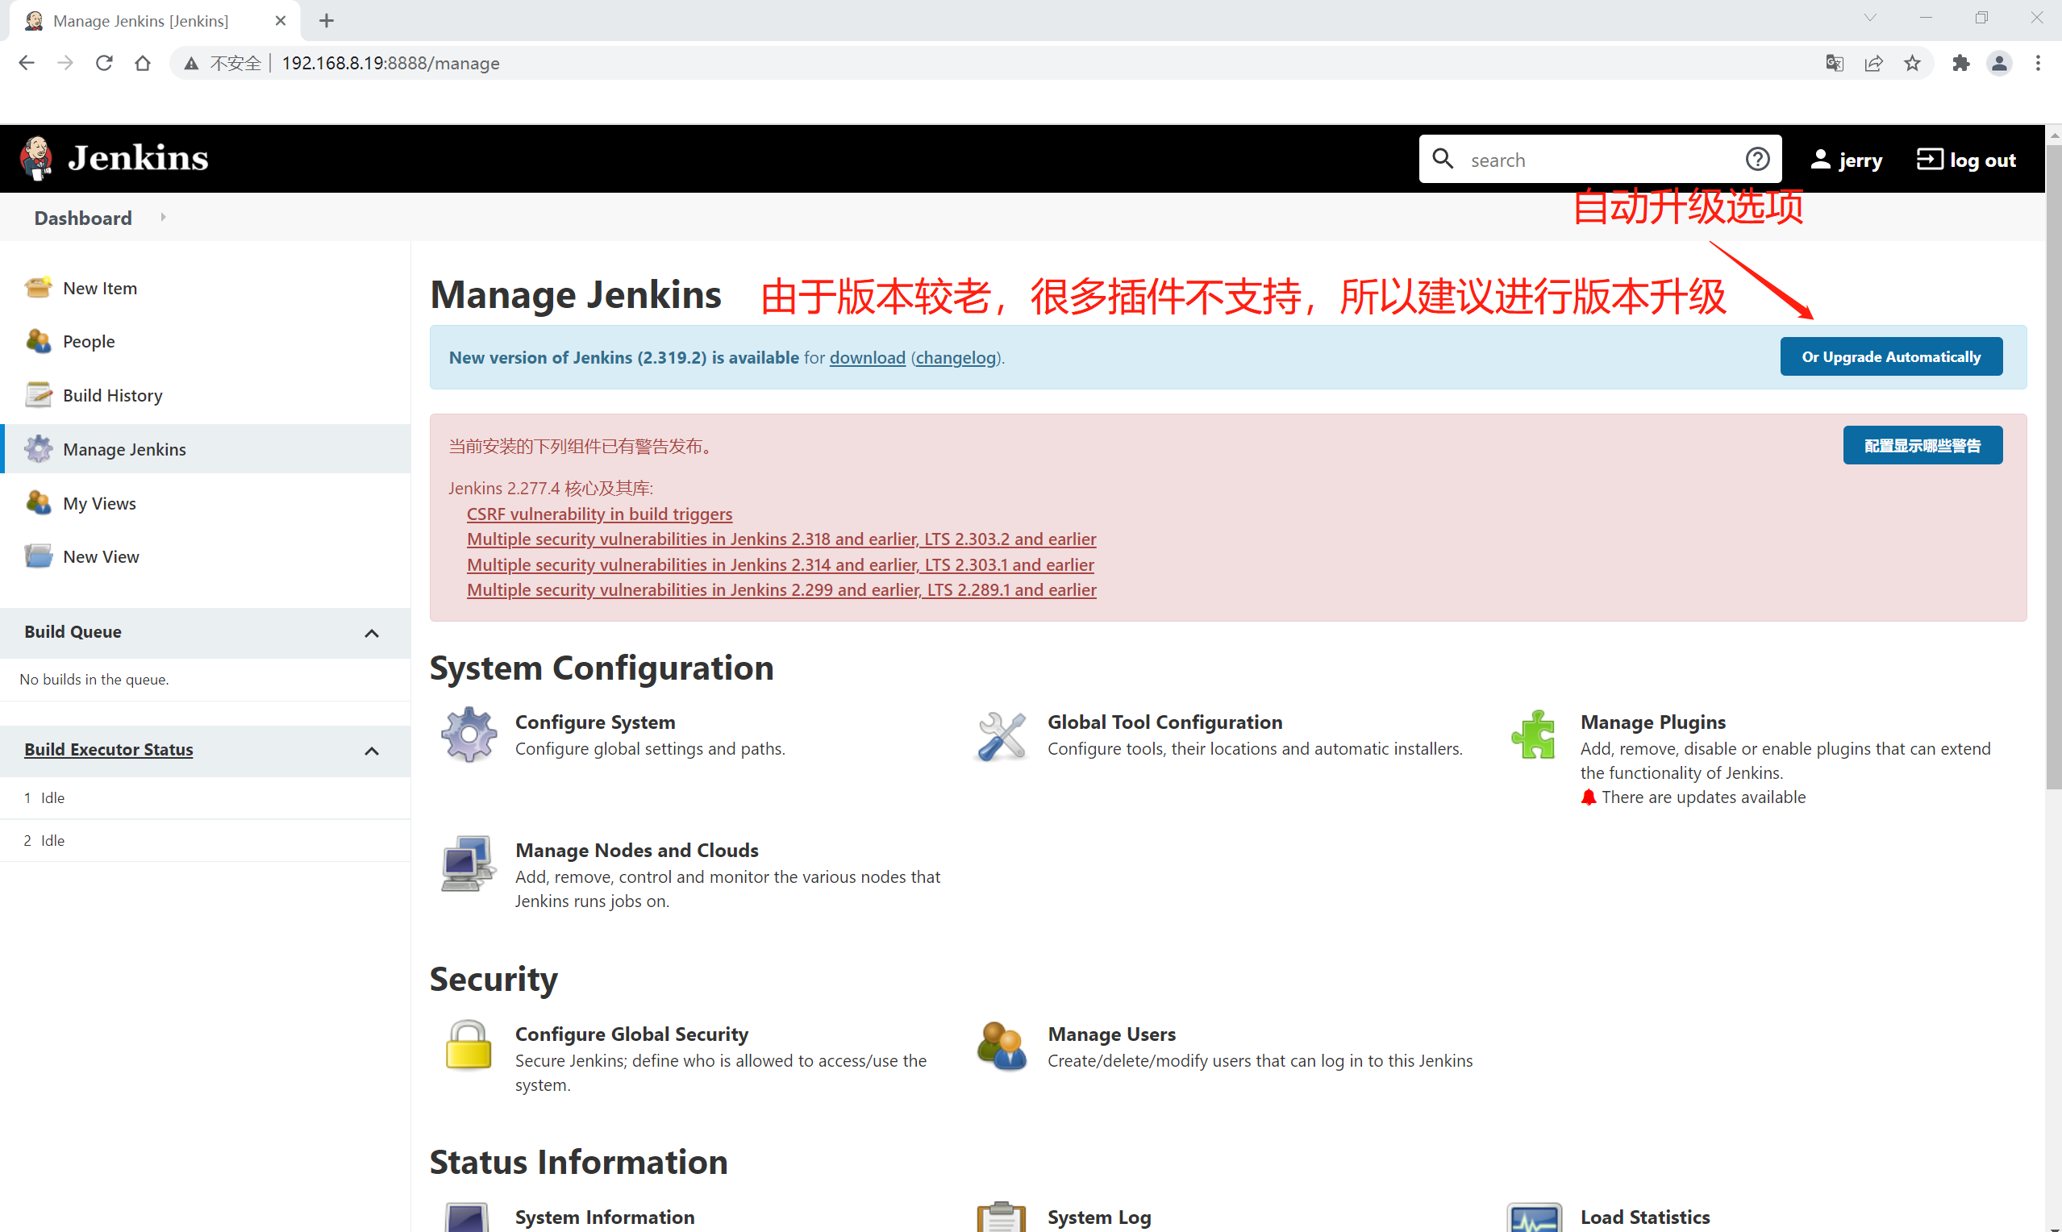Image resolution: width=2062 pixels, height=1232 pixels.
Task: Click the Configure Global Security padlock icon
Action: pos(469,1045)
